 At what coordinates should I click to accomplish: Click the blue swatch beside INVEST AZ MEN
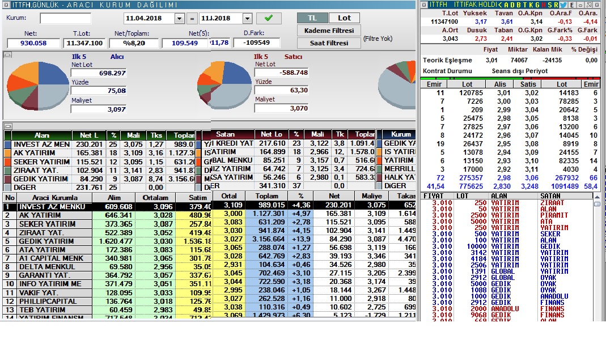click(7, 145)
